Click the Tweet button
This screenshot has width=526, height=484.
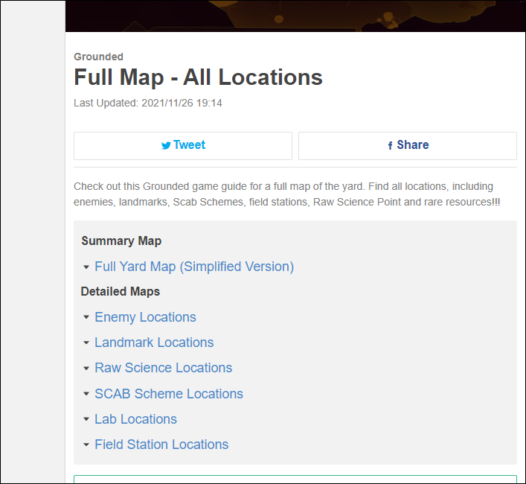tap(183, 146)
